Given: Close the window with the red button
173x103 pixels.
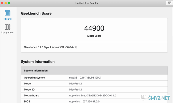Looking at the screenshot, I should (2, 3).
